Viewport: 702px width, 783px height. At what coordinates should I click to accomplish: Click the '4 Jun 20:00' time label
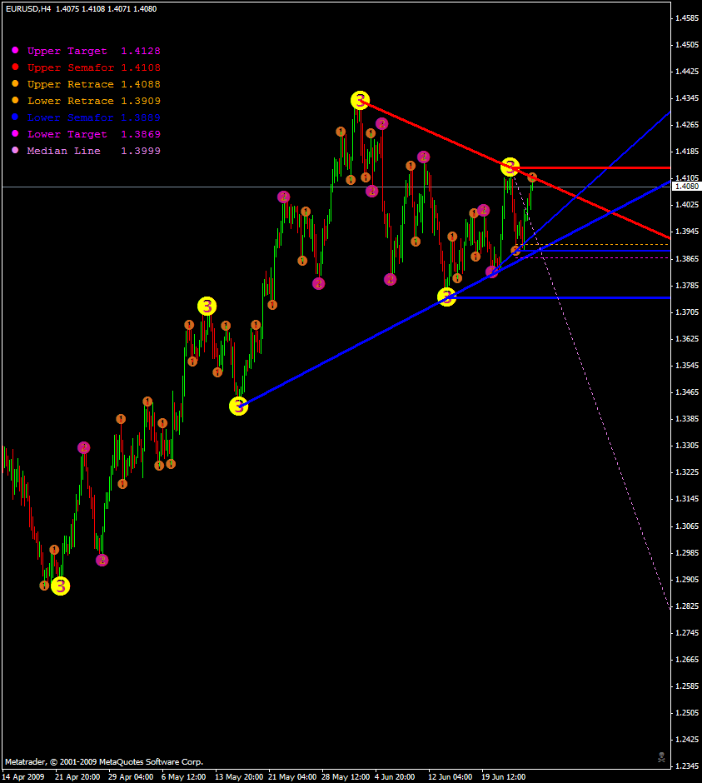(395, 777)
